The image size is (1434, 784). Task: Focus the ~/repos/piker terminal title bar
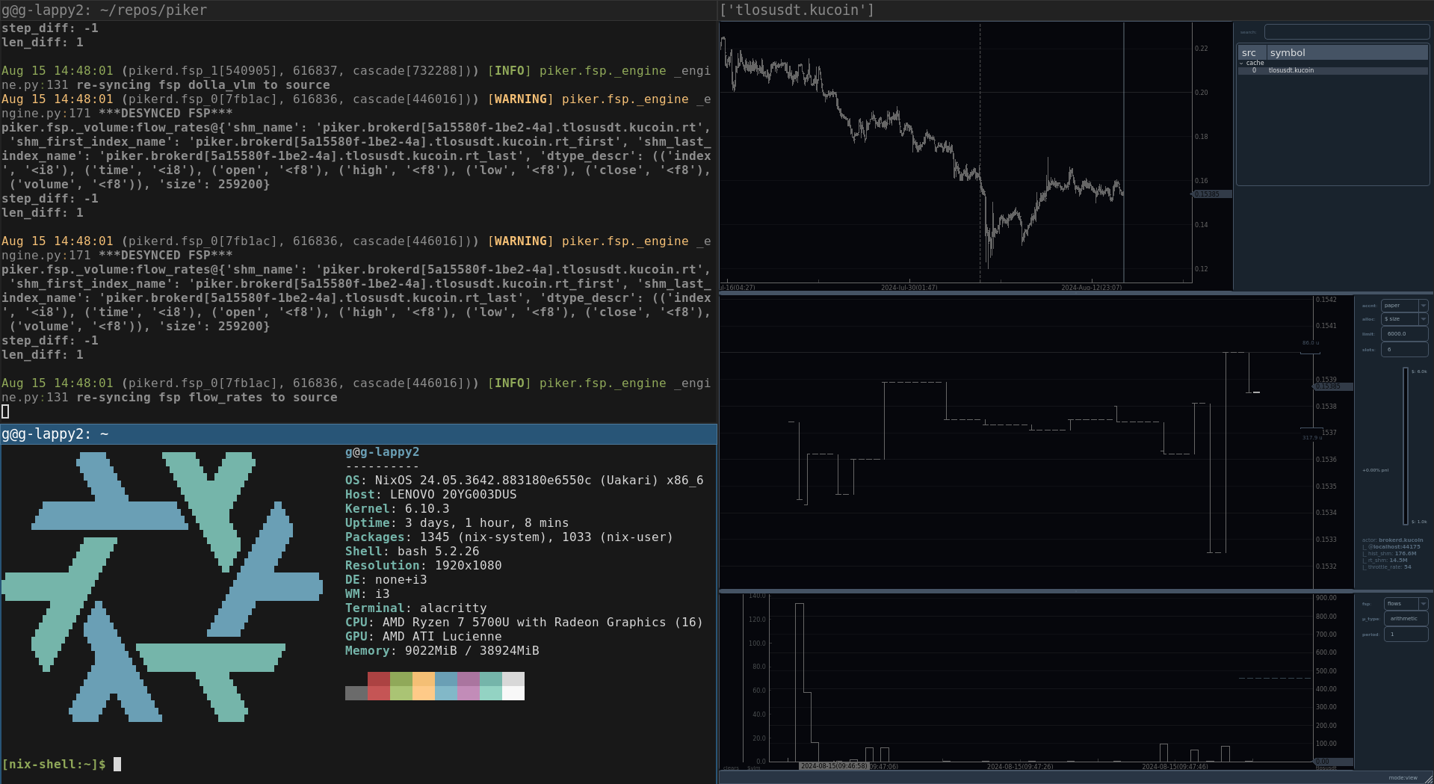pyautogui.click(x=359, y=10)
